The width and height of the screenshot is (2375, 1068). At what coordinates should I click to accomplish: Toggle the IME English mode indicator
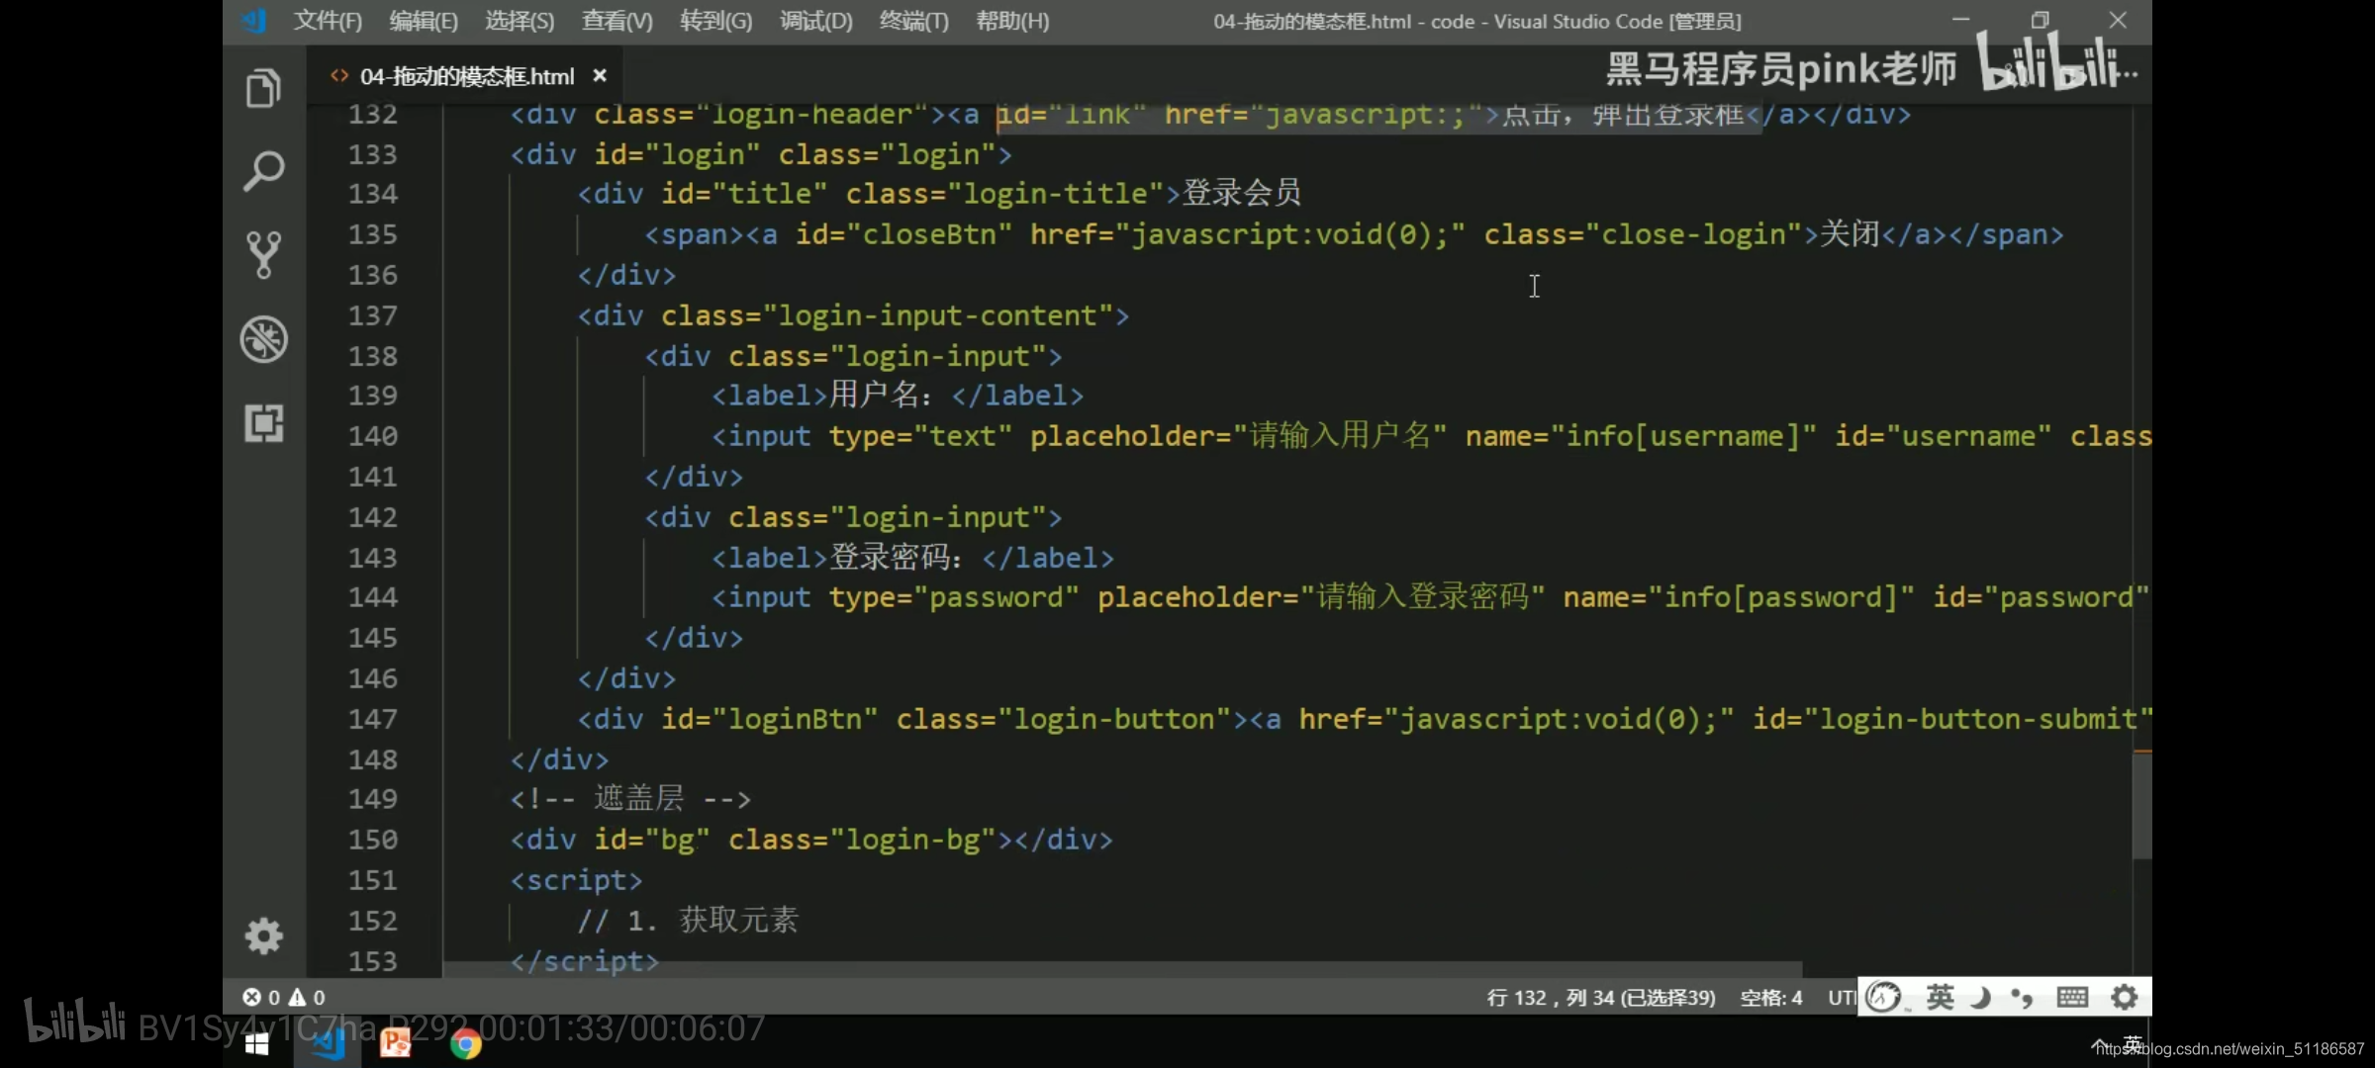(1940, 997)
